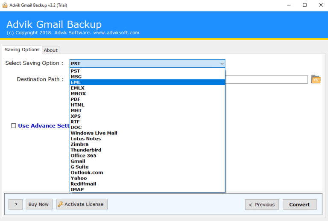Pick Gmail as destination

(x=147, y=161)
